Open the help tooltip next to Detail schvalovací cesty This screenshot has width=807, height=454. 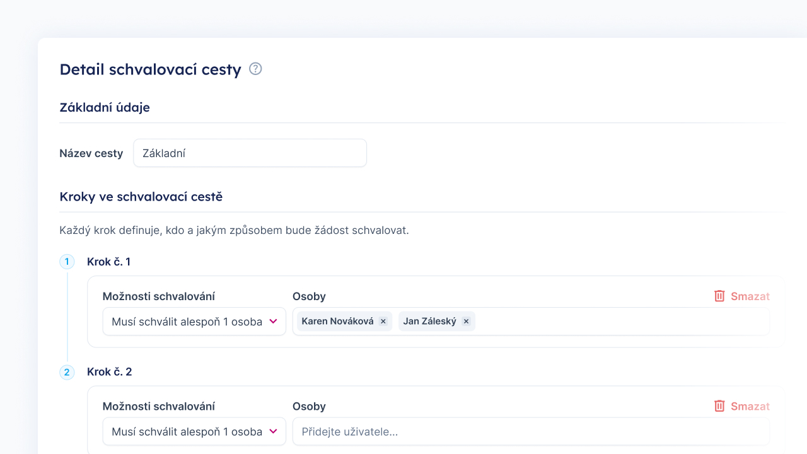point(255,69)
